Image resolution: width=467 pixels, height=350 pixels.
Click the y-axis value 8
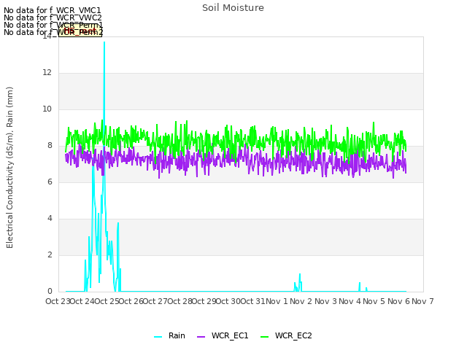tap(50, 146)
